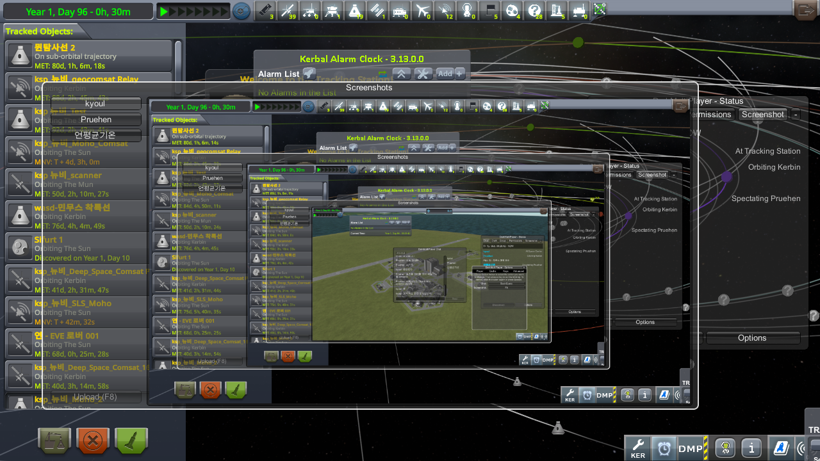Click the Kerbal astronaut icon in bottom toolbar

tap(725, 448)
